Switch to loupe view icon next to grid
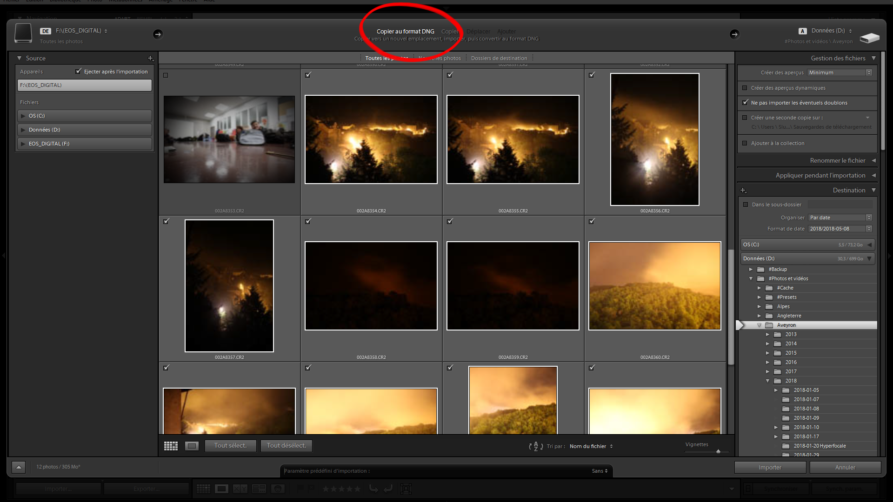The width and height of the screenshot is (893, 502). [191, 446]
